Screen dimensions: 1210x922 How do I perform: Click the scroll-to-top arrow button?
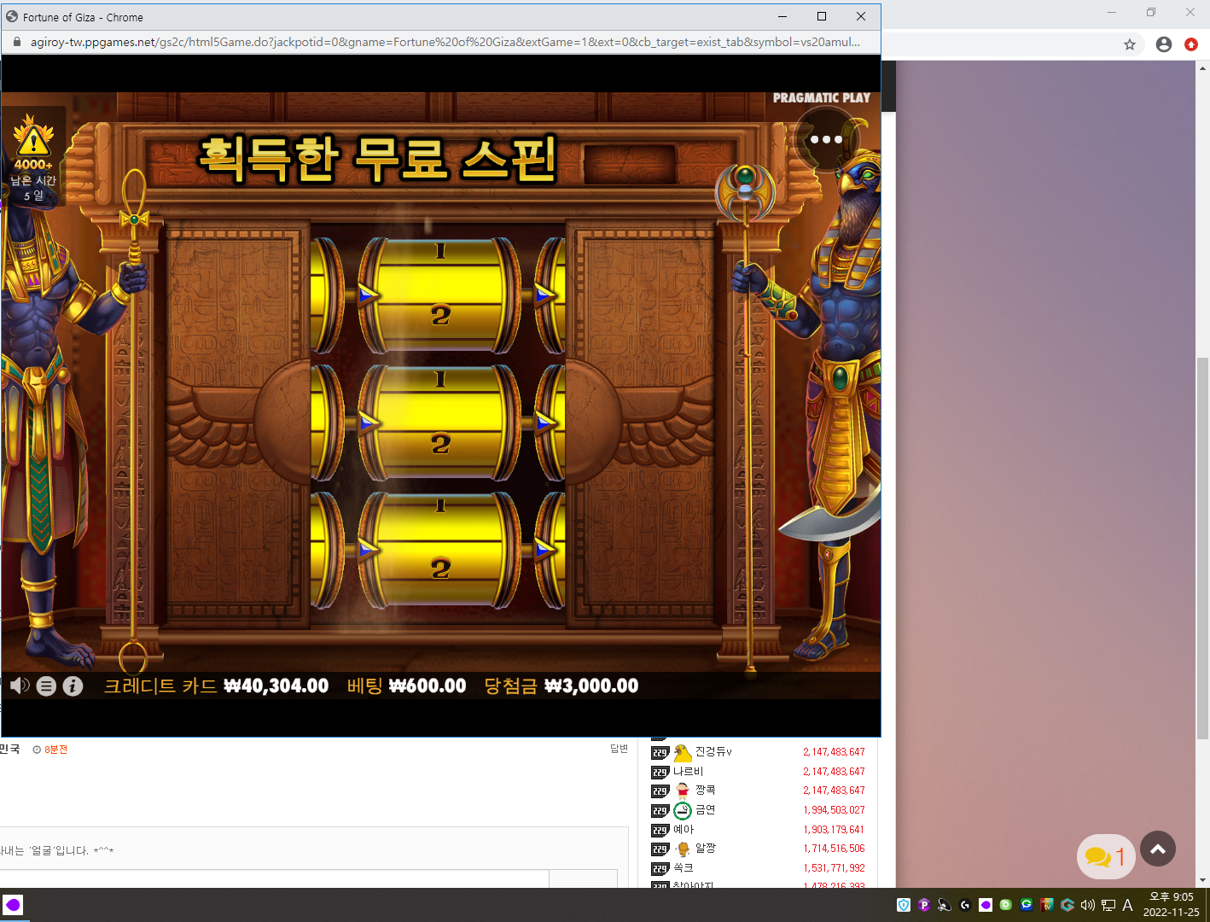(1158, 849)
